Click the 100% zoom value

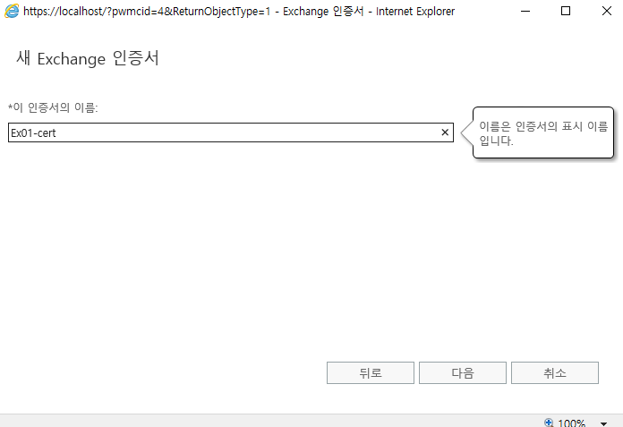coord(571,423)
